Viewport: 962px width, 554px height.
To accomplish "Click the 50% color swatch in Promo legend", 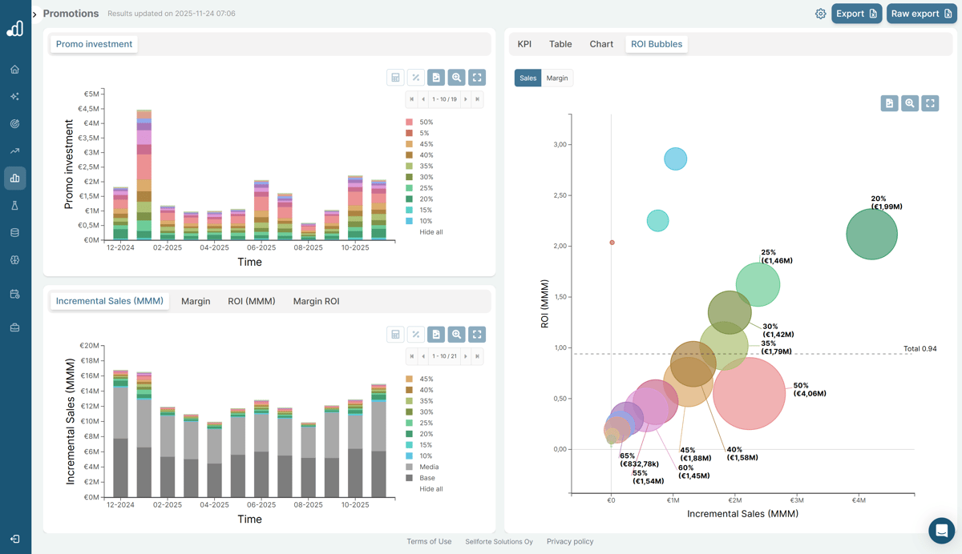I will coord(410,122).
